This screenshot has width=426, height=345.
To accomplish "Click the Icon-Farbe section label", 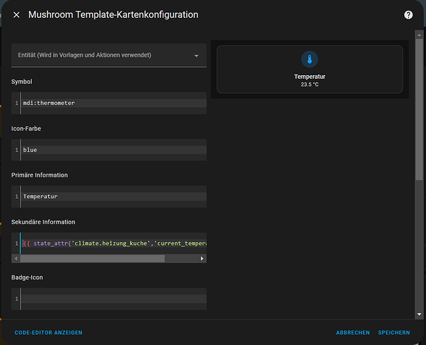I will pos(26,128).
